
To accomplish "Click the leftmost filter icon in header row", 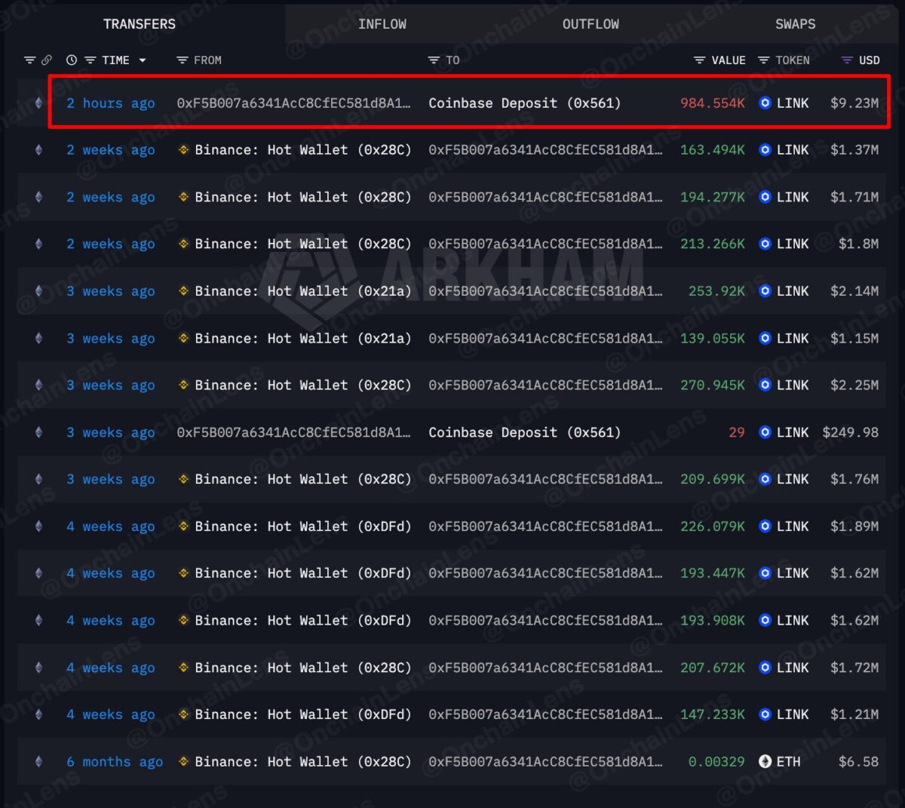I will (29, 60).
